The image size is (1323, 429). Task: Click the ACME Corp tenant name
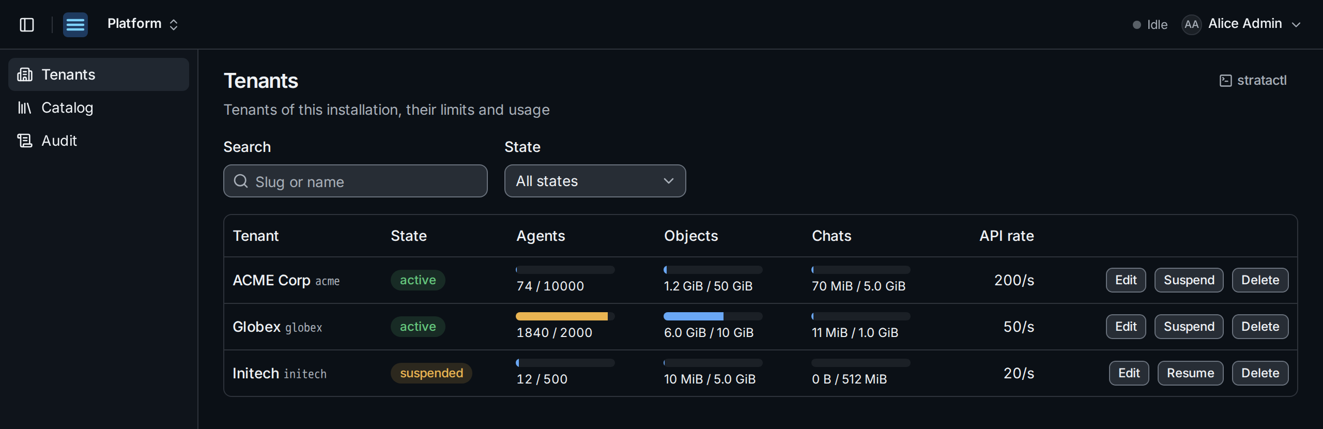click(271, 280)
